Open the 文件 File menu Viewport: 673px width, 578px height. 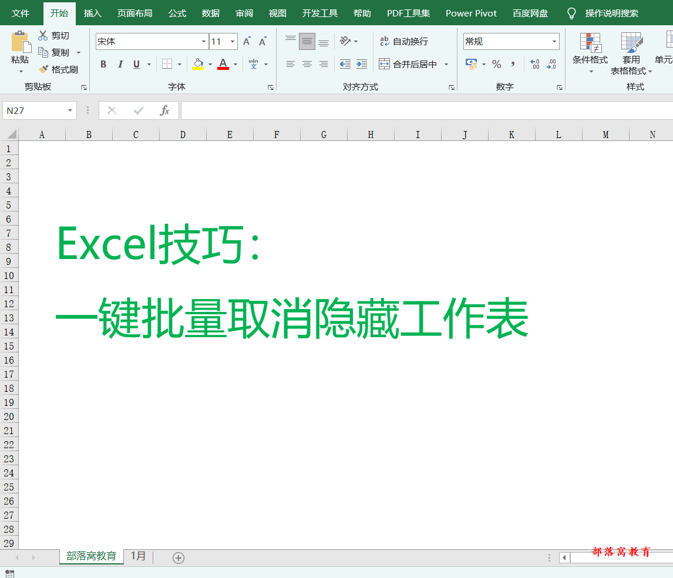point(20,14)
